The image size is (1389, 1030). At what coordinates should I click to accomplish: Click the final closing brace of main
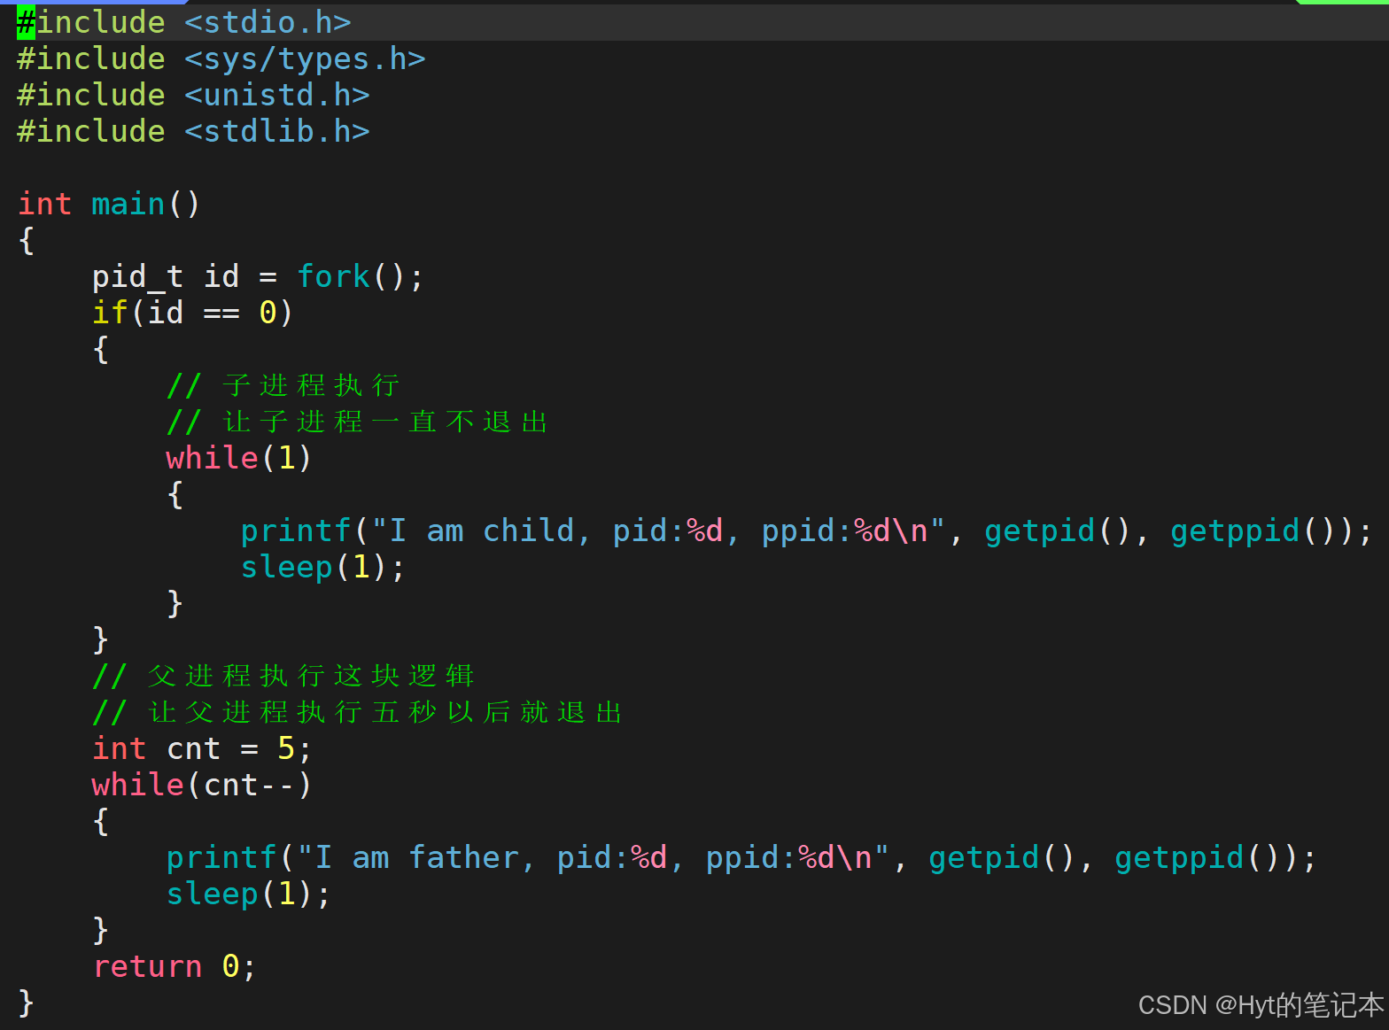26,1003
